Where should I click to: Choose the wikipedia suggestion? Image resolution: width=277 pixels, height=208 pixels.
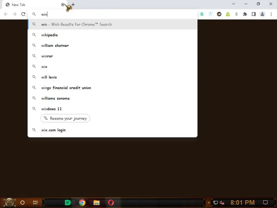[x=112, y=35]
